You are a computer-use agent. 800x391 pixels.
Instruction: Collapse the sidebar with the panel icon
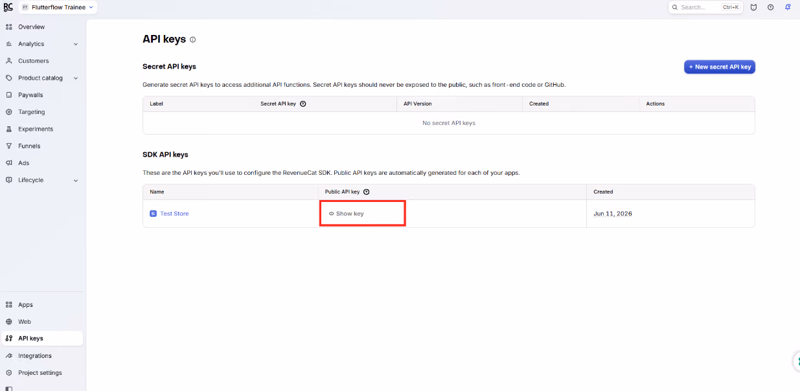coord(9,388)
